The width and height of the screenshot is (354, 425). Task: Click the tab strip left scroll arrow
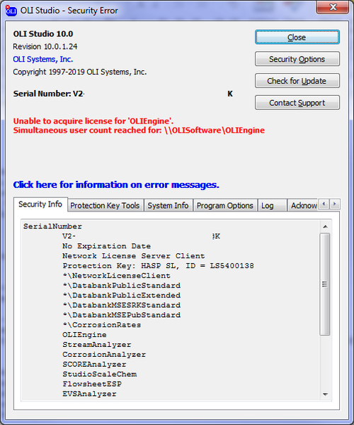(324, 204)
